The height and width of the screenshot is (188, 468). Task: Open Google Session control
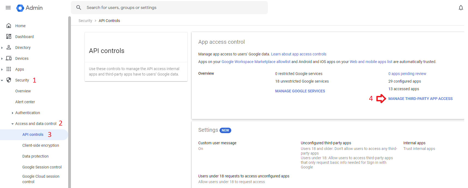pos(42,167)
